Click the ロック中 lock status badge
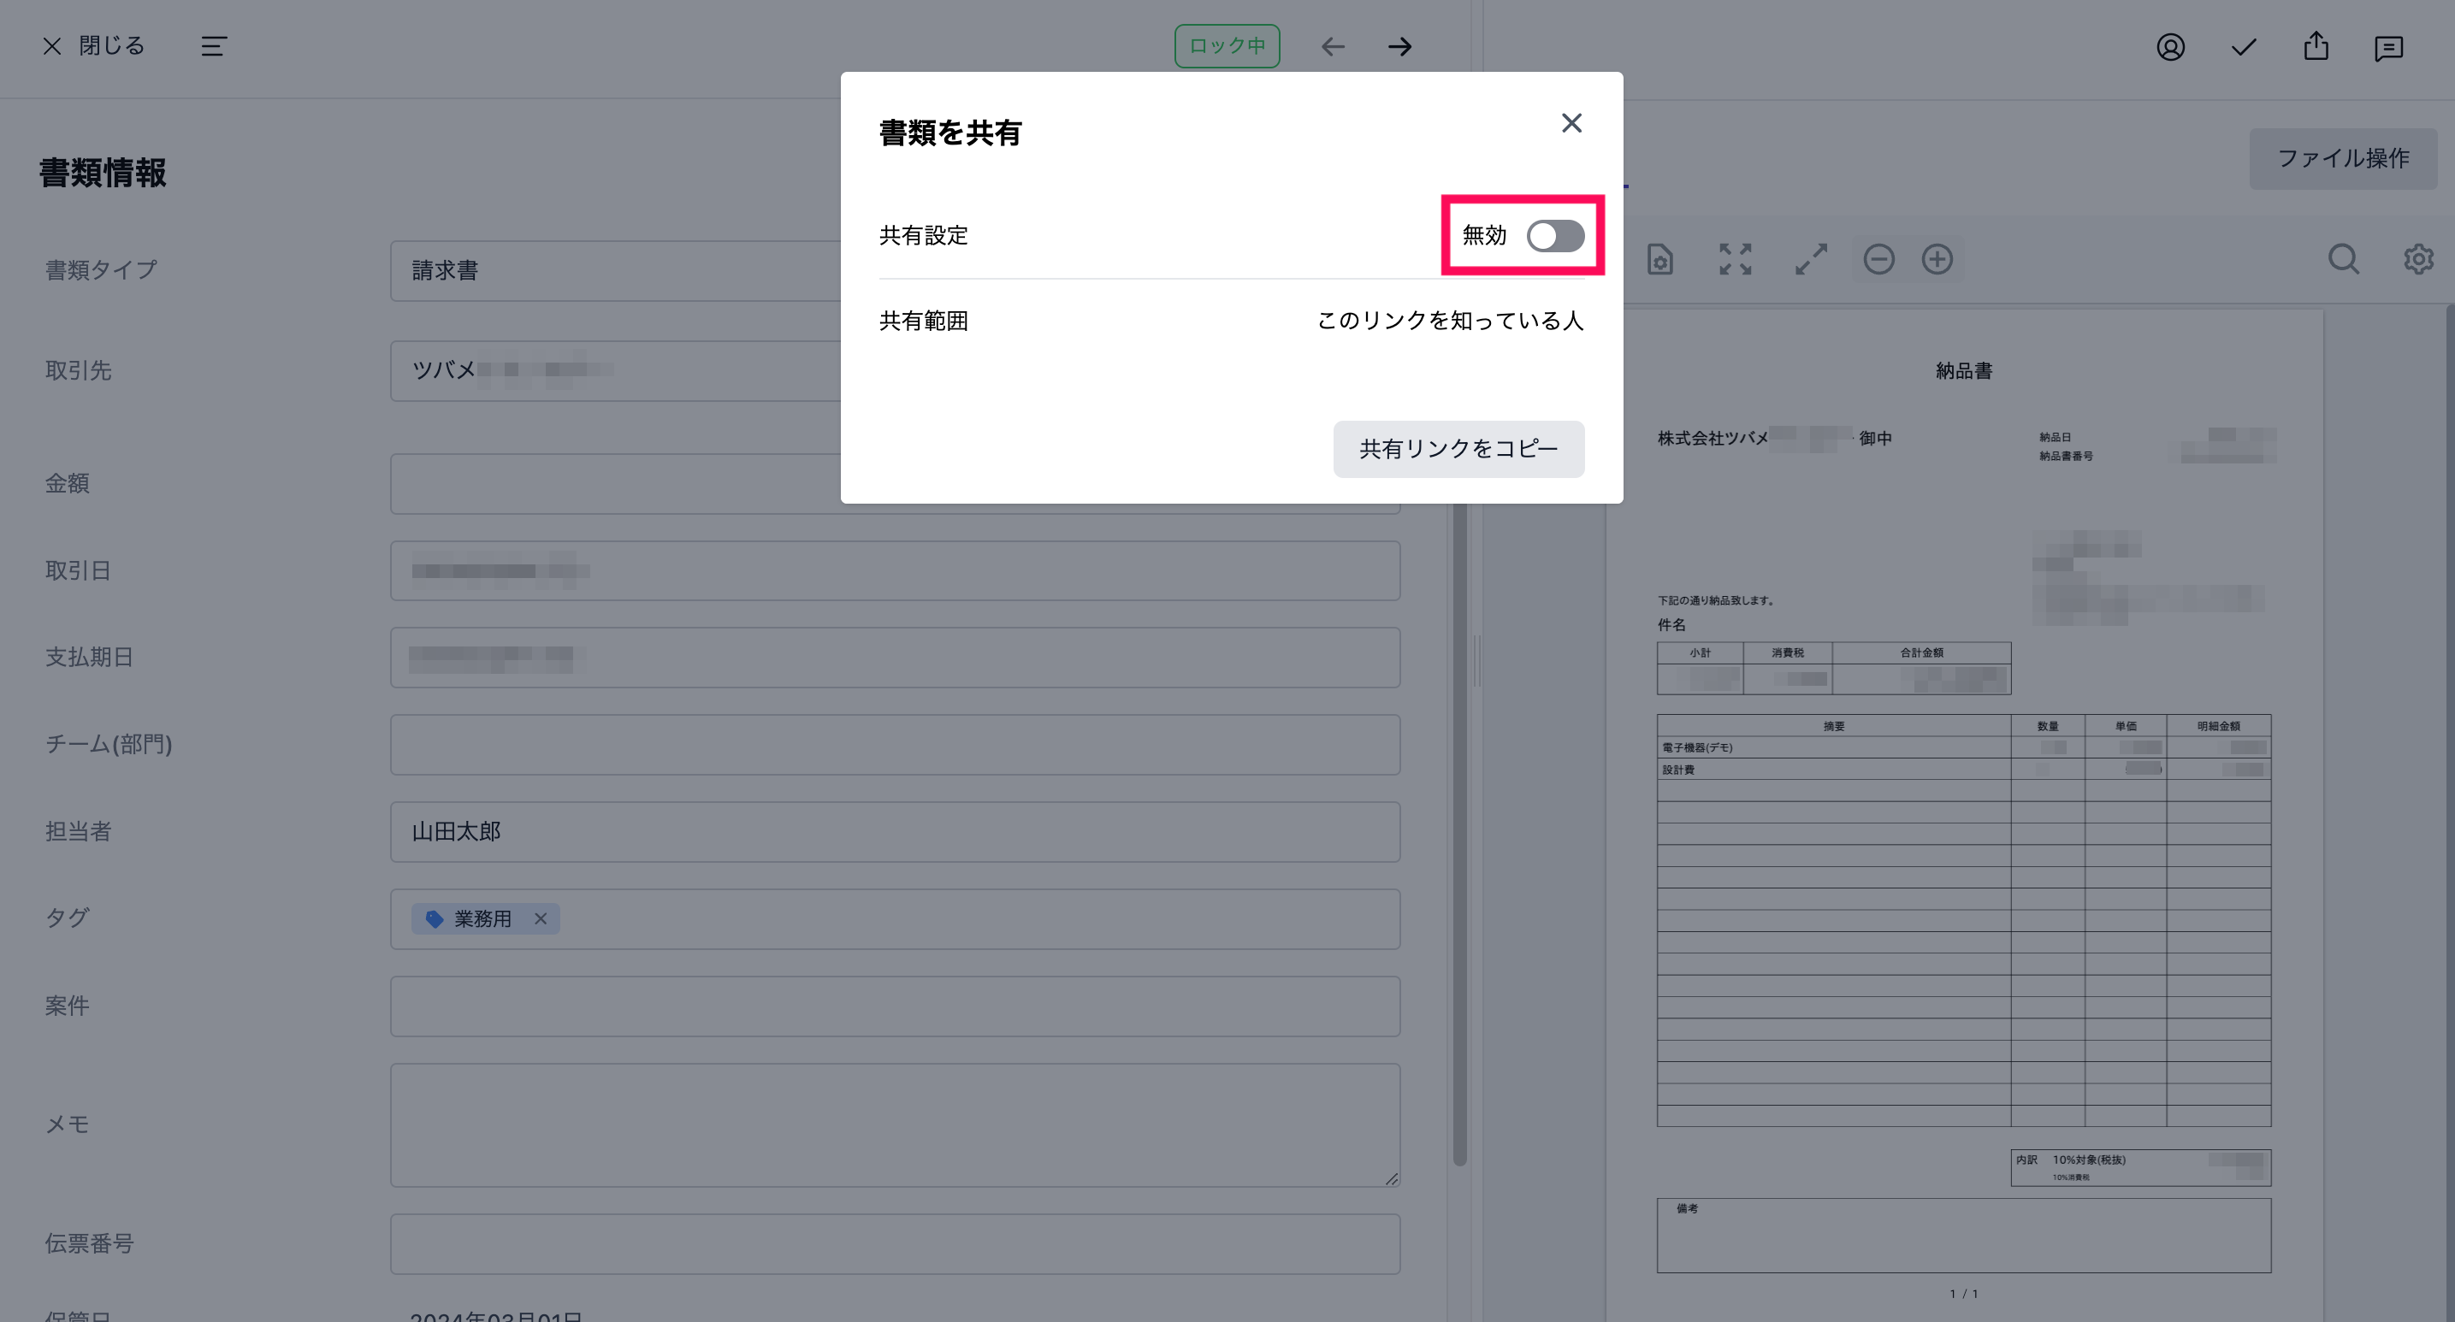This screenshot has width=2455, height=1322. point(1227,45)
